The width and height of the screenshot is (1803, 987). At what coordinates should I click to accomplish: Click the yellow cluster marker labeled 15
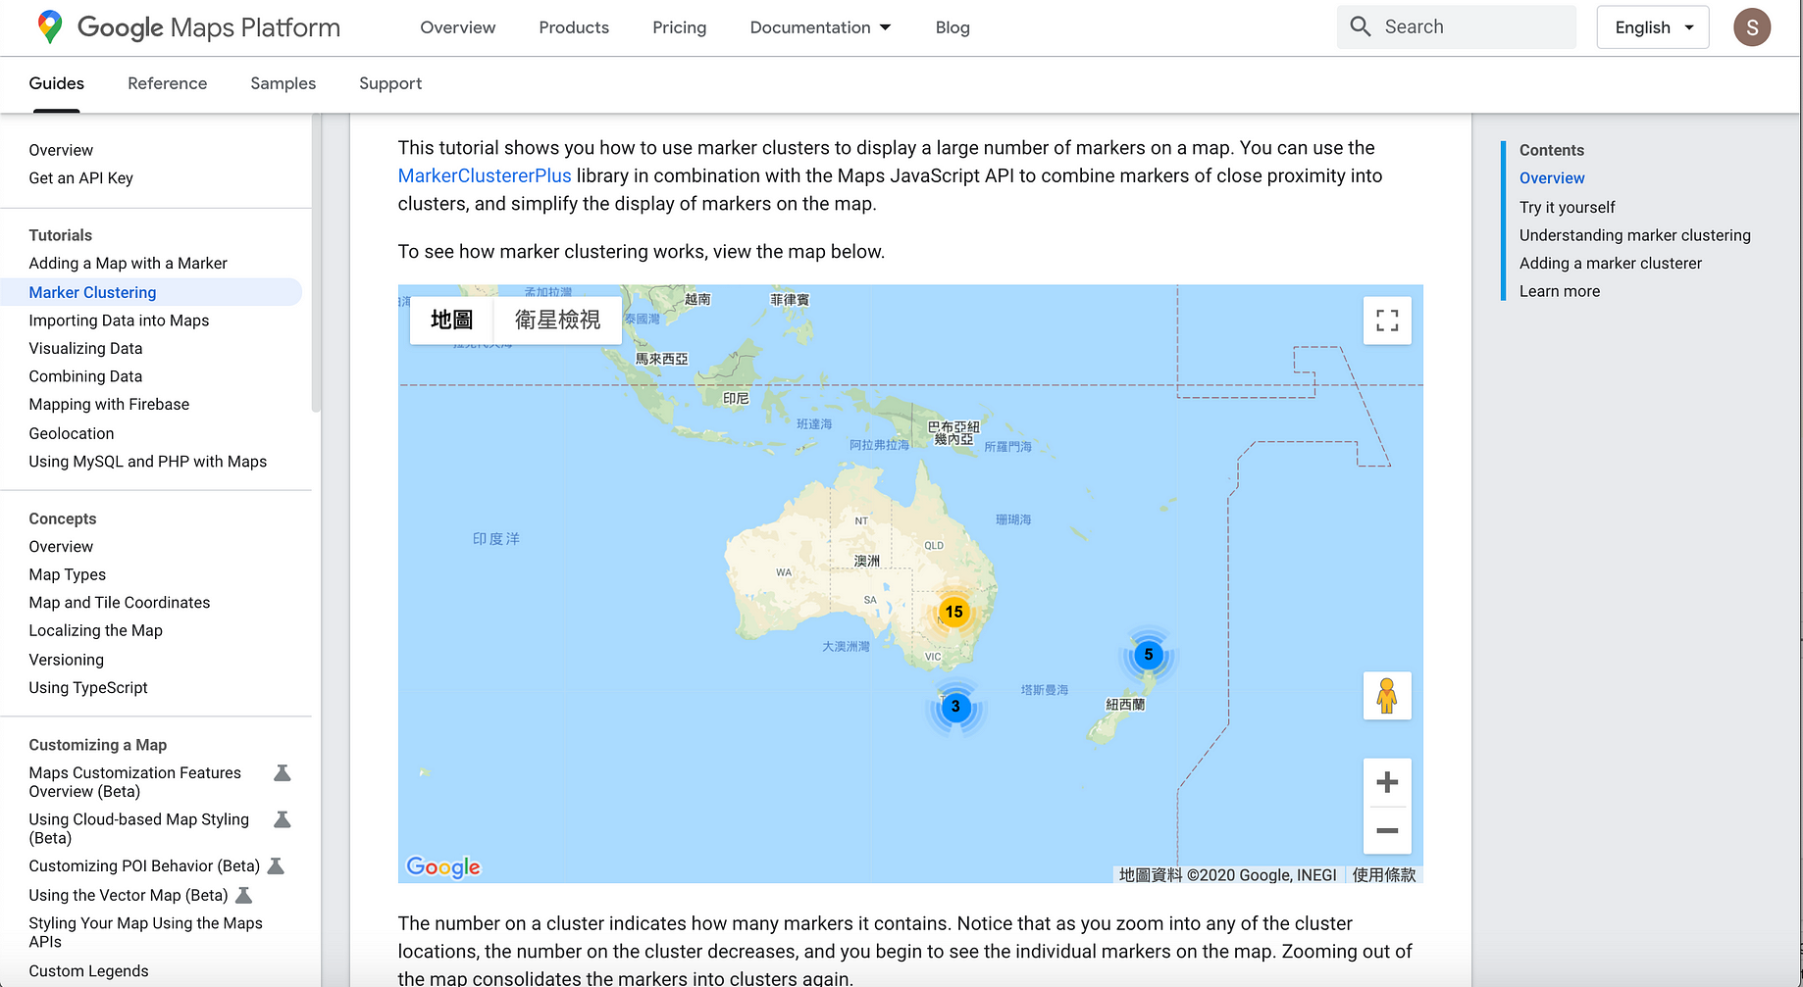[x=953, y=612]
